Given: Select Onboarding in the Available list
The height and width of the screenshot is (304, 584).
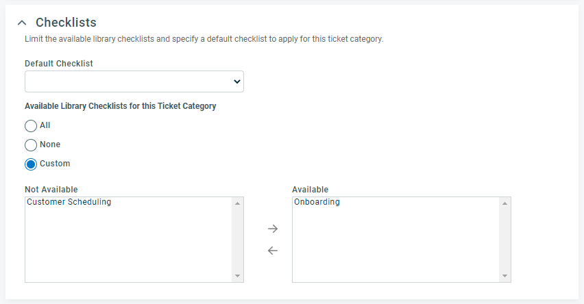Looking at the screenshot, I should coord(317,202).
